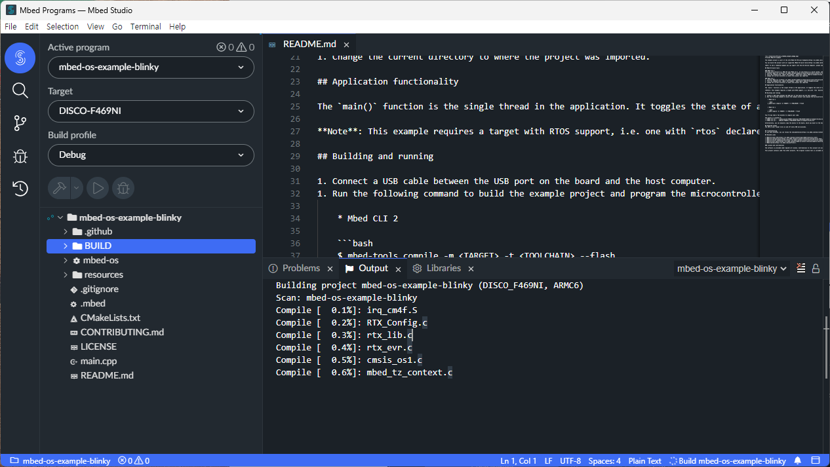Toggle bottom panel icon in status bar
The height and width of the screenshot is (467, 830).
point(816,461)
